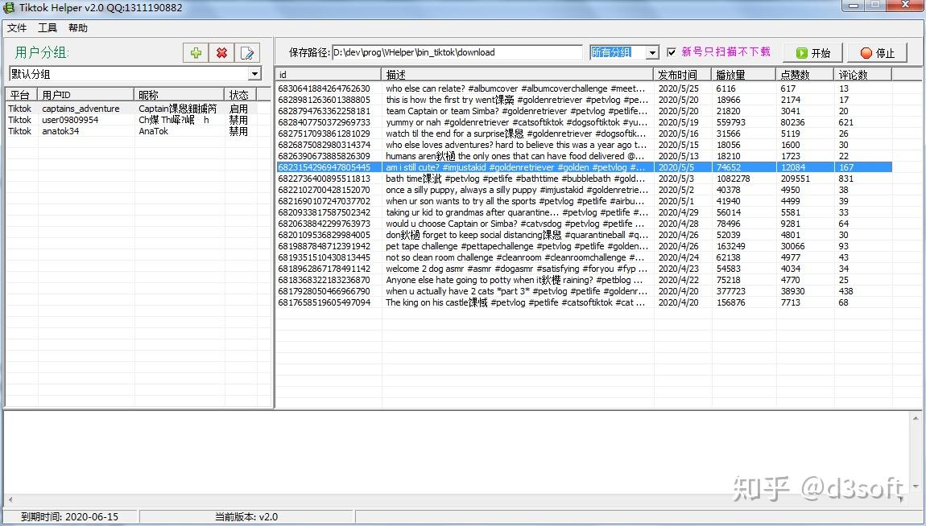Select row 'once a silly puppy'
The height and width of the screenshot is (526, 926).
tap(584, 190)
